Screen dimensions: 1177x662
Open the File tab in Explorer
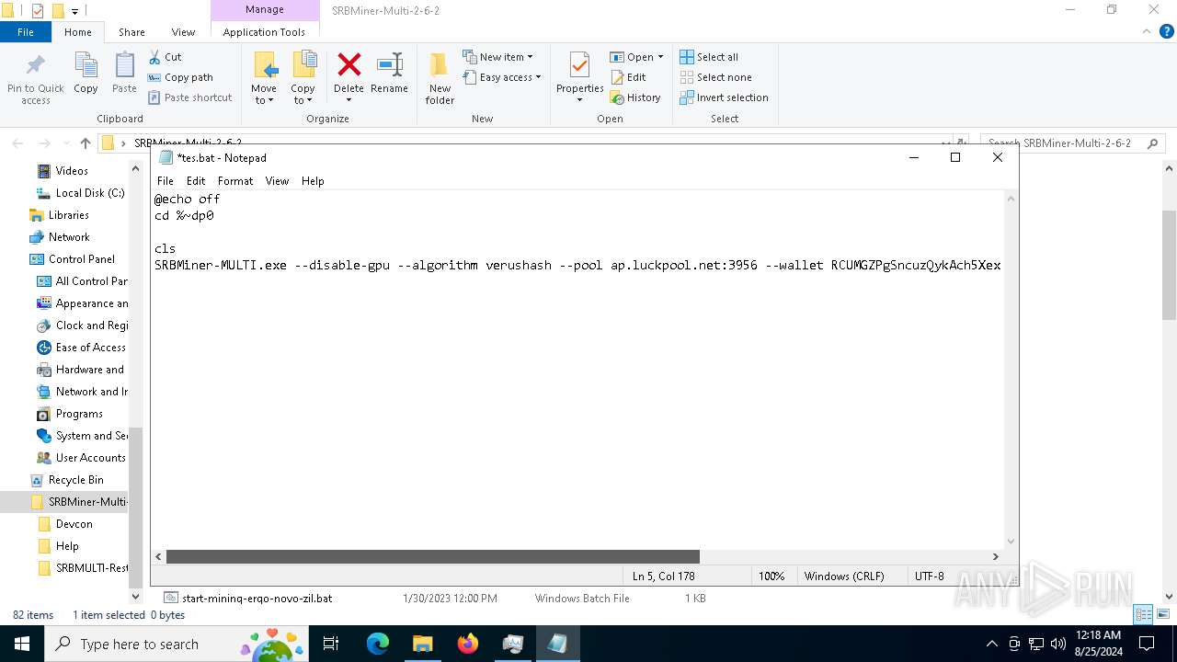tap(26, 32)
